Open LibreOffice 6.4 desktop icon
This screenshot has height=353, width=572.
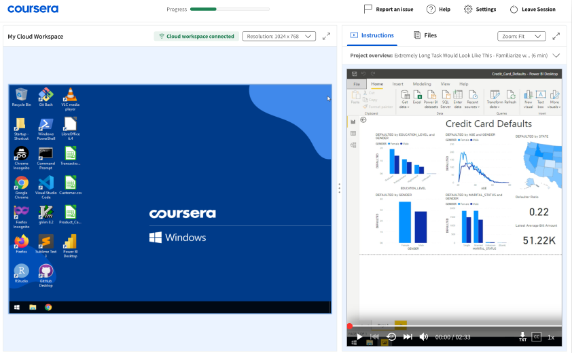click(70, 129)
